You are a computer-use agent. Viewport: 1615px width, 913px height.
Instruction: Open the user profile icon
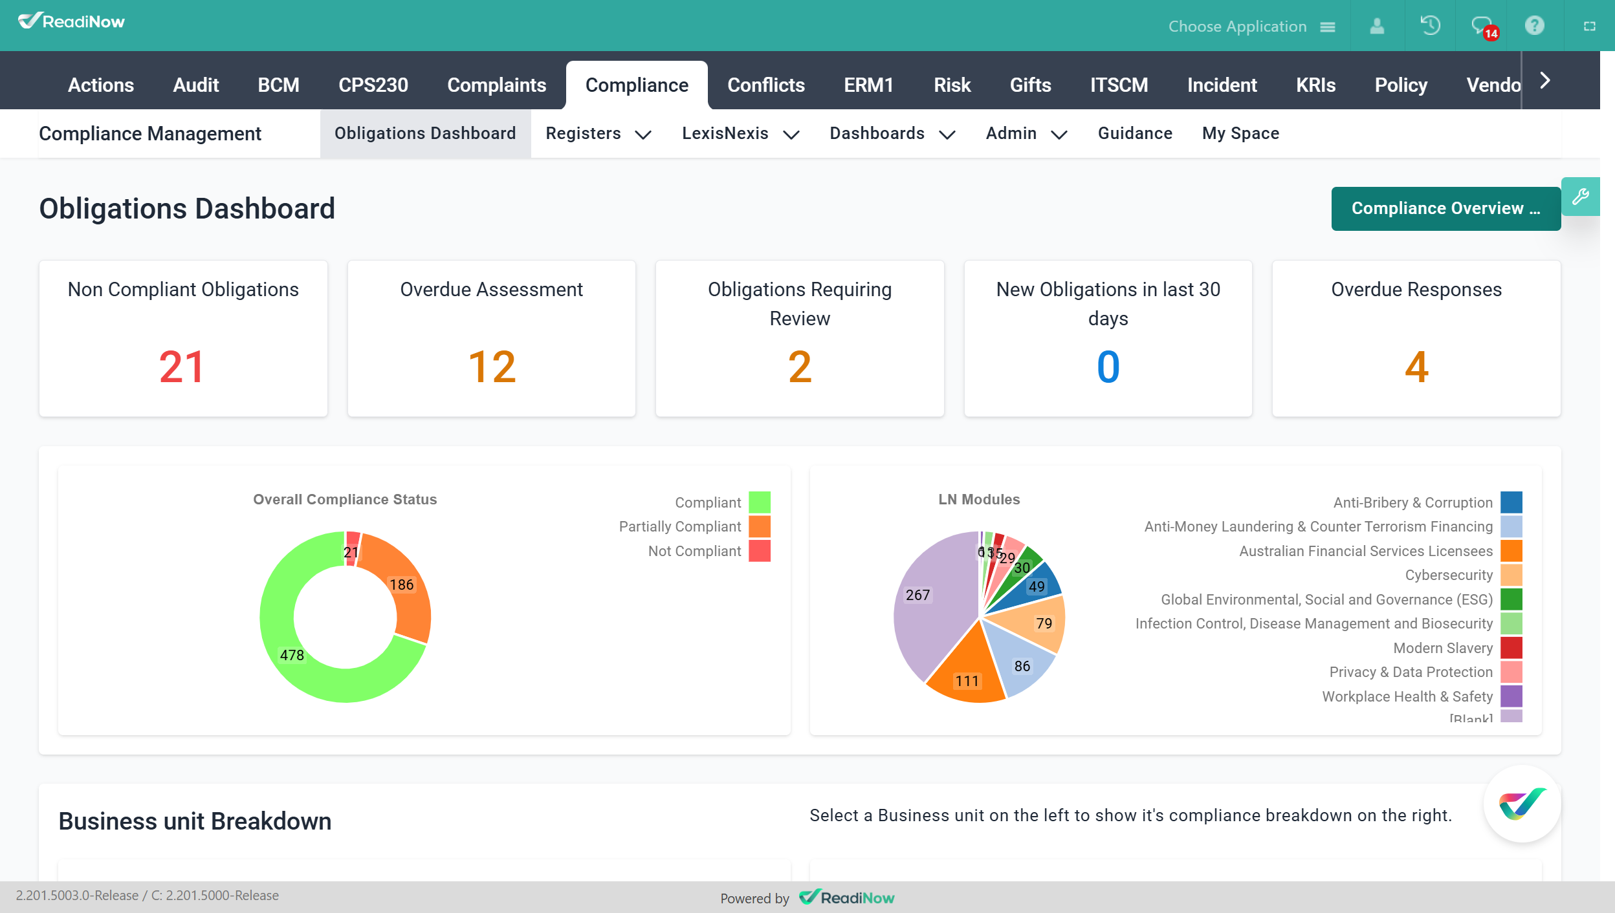coord(1377,26)
